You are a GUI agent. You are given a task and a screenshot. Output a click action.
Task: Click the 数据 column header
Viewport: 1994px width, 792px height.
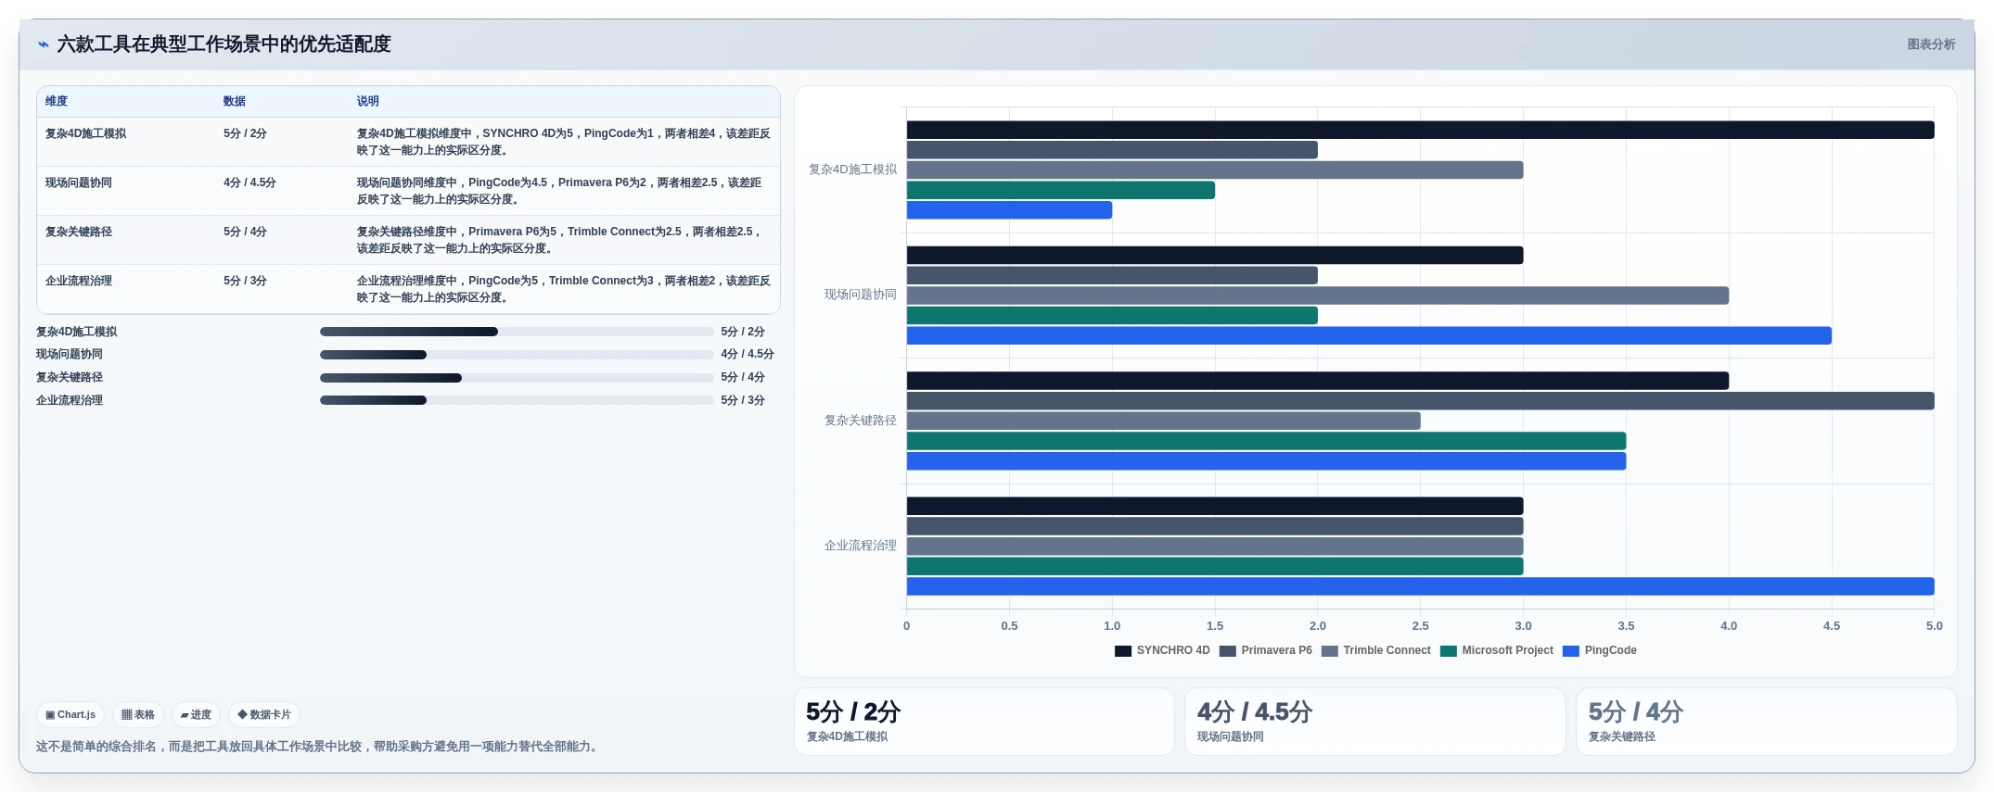click(x=235, y=101)
